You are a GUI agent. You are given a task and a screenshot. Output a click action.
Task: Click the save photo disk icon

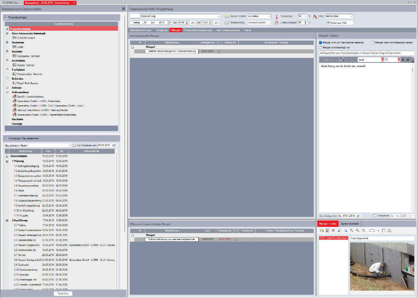327,231
